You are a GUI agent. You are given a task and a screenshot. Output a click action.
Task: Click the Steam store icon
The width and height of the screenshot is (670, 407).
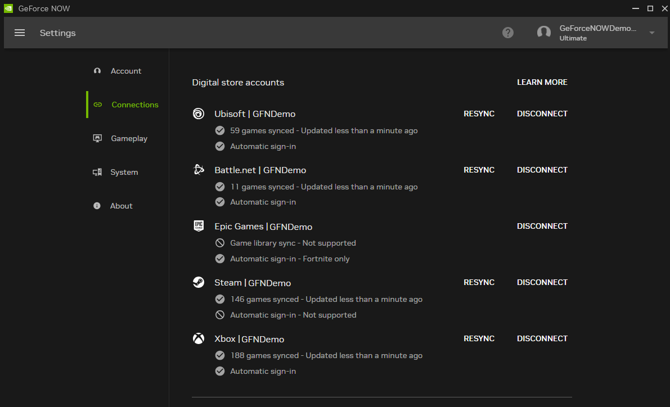click(x=198, y=282)
